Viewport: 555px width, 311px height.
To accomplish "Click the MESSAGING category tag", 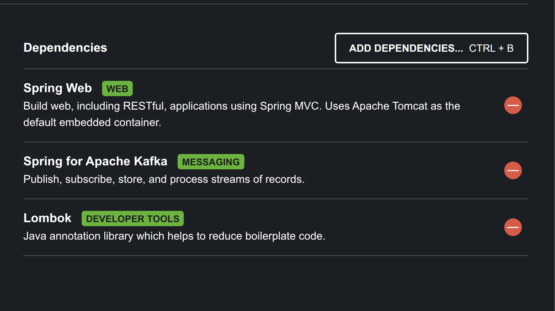I will pyautogui.click(x=211, y=162).
